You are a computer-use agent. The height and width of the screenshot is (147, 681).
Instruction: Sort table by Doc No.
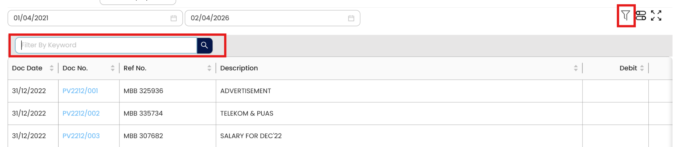click(113, 68)
